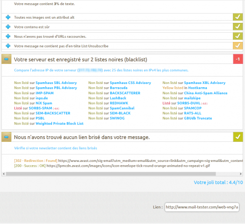Open the Barracuda blacklist link

(x=119, y=88)
